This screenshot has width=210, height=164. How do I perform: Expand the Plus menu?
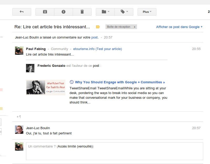pyautogui.click(x=147, y=12)
